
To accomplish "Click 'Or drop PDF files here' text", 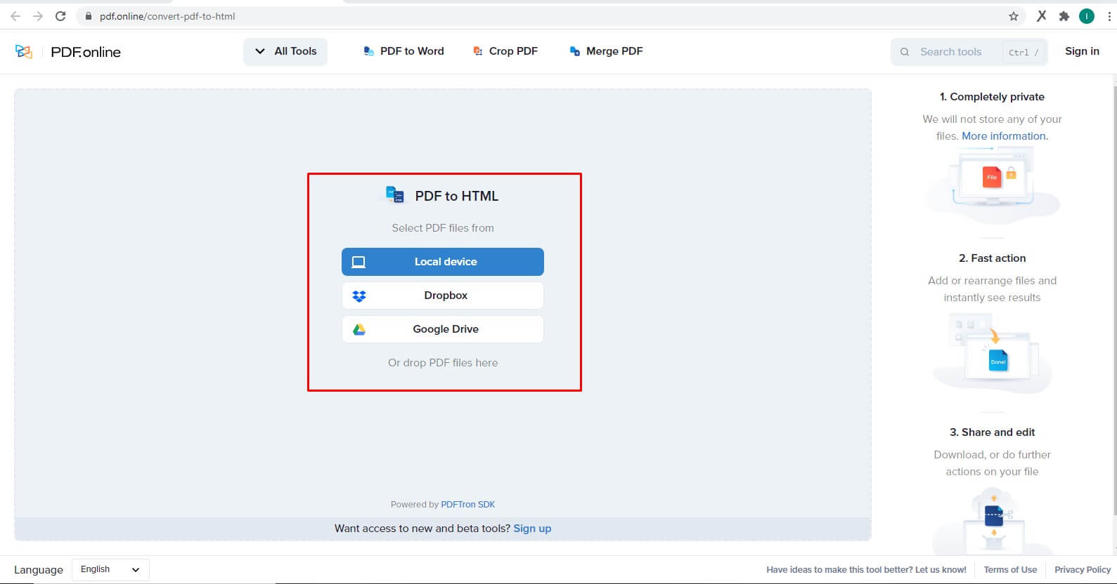I will pos(443,363).
